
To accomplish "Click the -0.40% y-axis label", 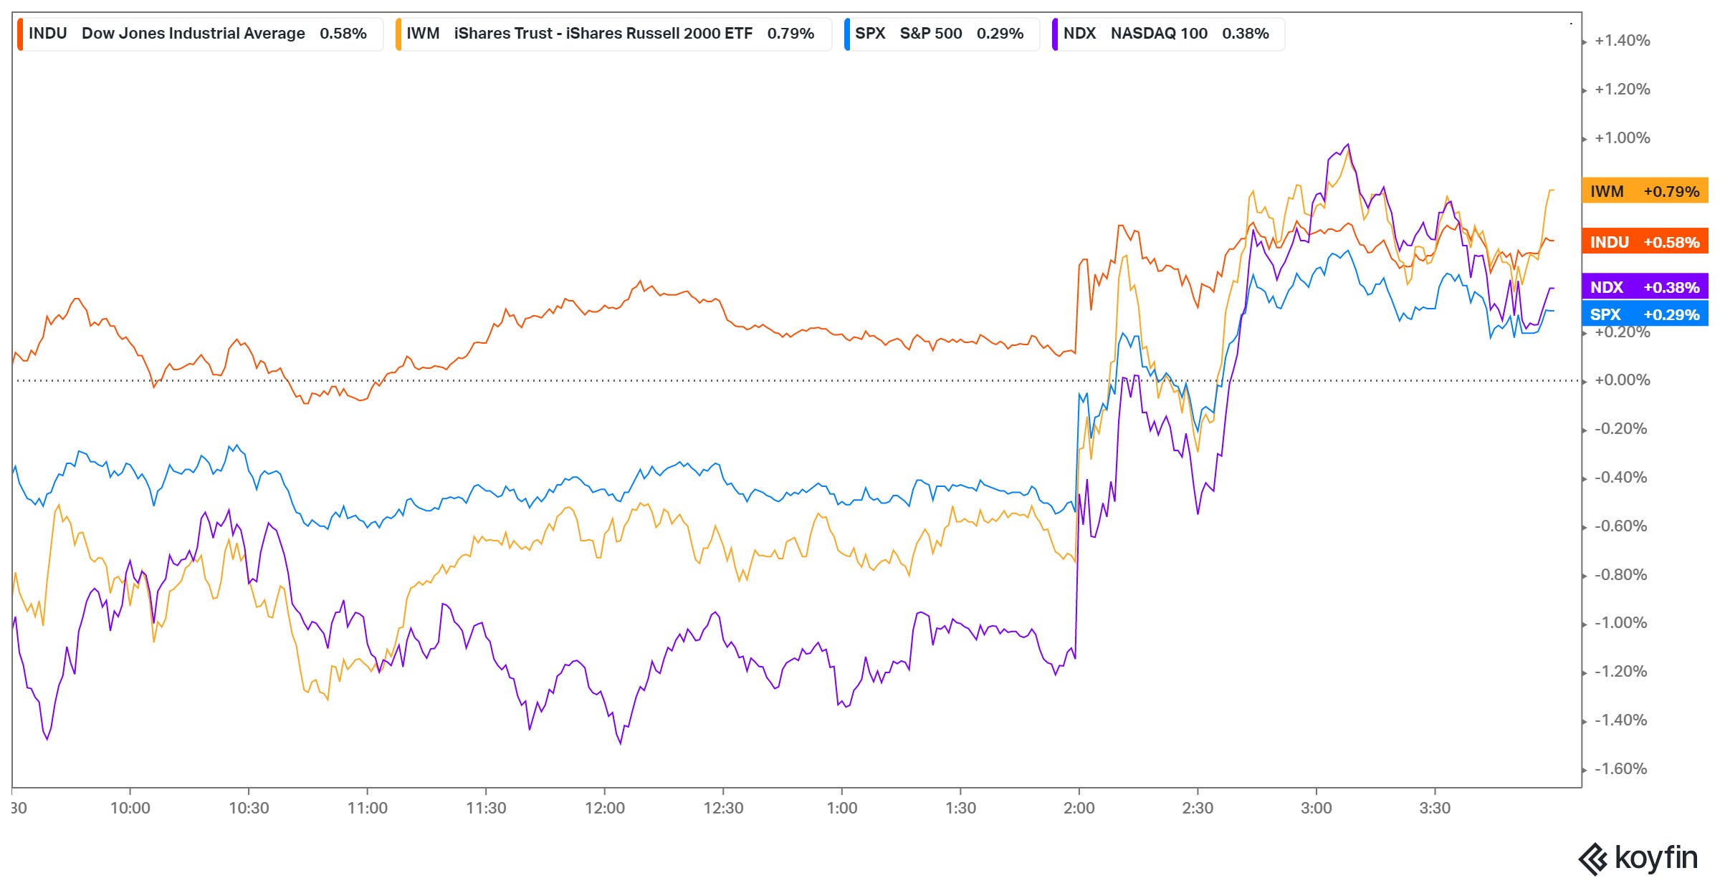I will [x=1620, y=478].
